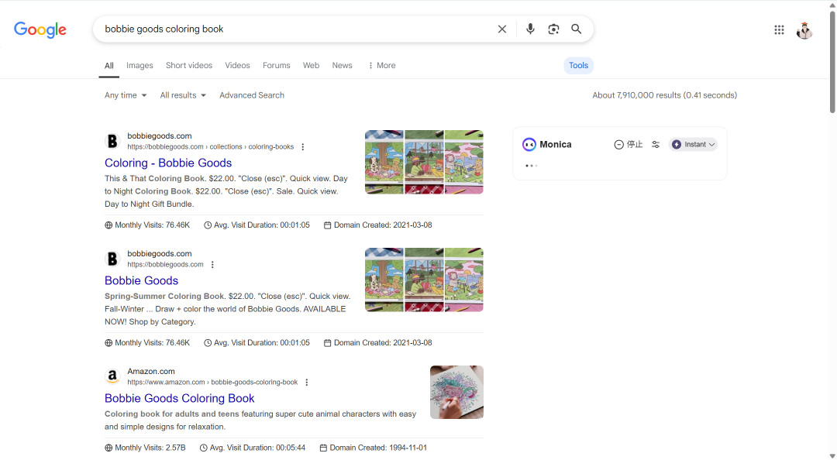Image resolution: width=837 pixels, height=460 pixels.
Task: Open more options for Amazon.com result
Action: click(306, 382)
